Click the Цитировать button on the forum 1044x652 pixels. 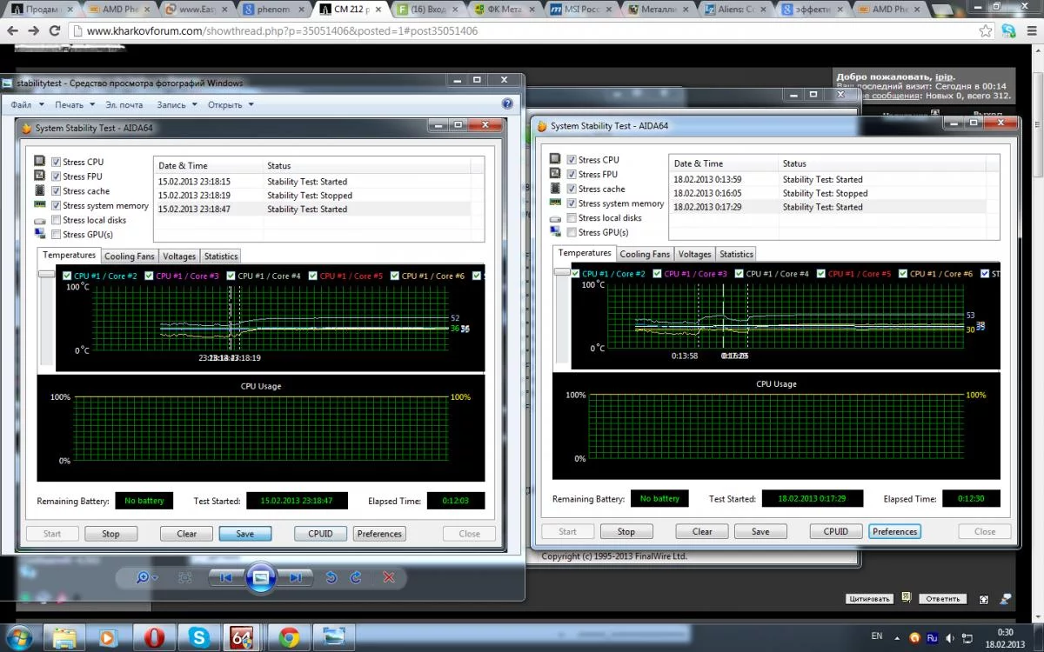[x=869, y=598]
